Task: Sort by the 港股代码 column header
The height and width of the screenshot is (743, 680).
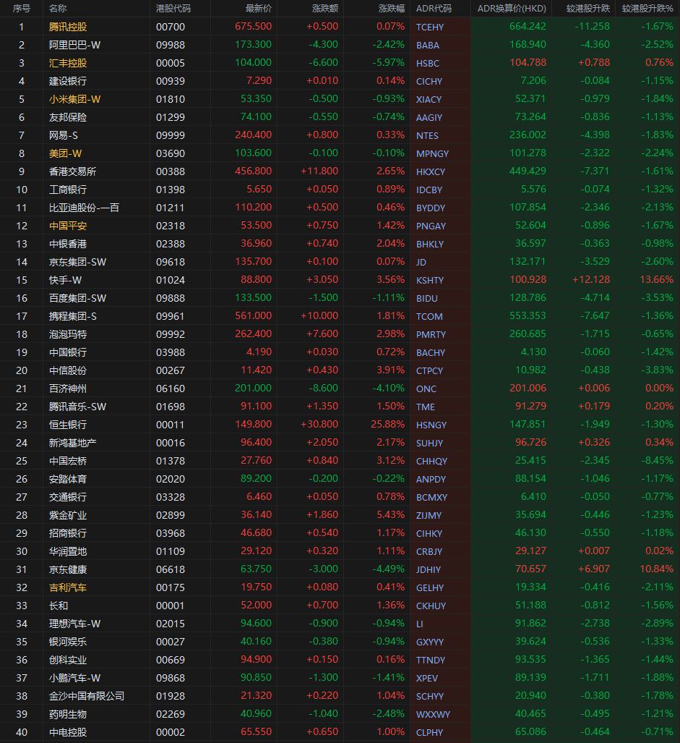Action: pyautogui.click(x=173, y=9)
